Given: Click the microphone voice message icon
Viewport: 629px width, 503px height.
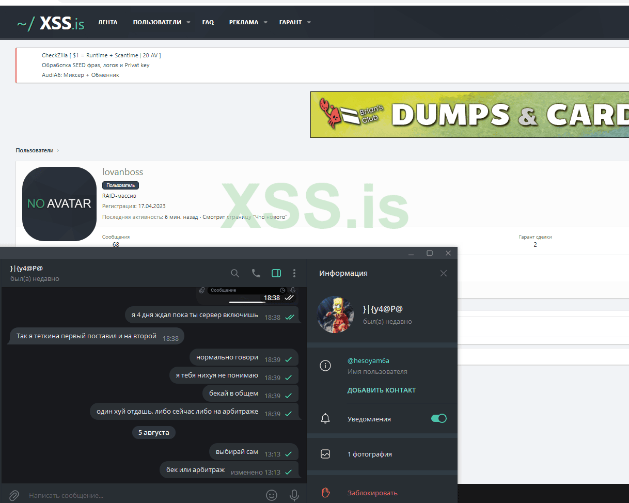Looking at the screenshot, I should tap(294, 495).
